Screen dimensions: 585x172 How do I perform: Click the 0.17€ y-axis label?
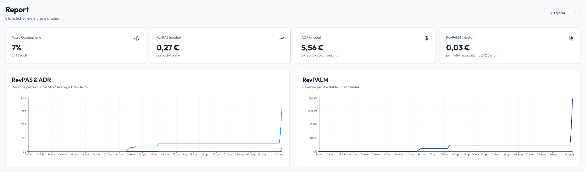click(314, 124)
